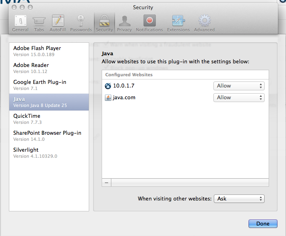The height and width of the screenshot is (236, 286).
Task: Click the java.com website row text
Action: [124, 98]
